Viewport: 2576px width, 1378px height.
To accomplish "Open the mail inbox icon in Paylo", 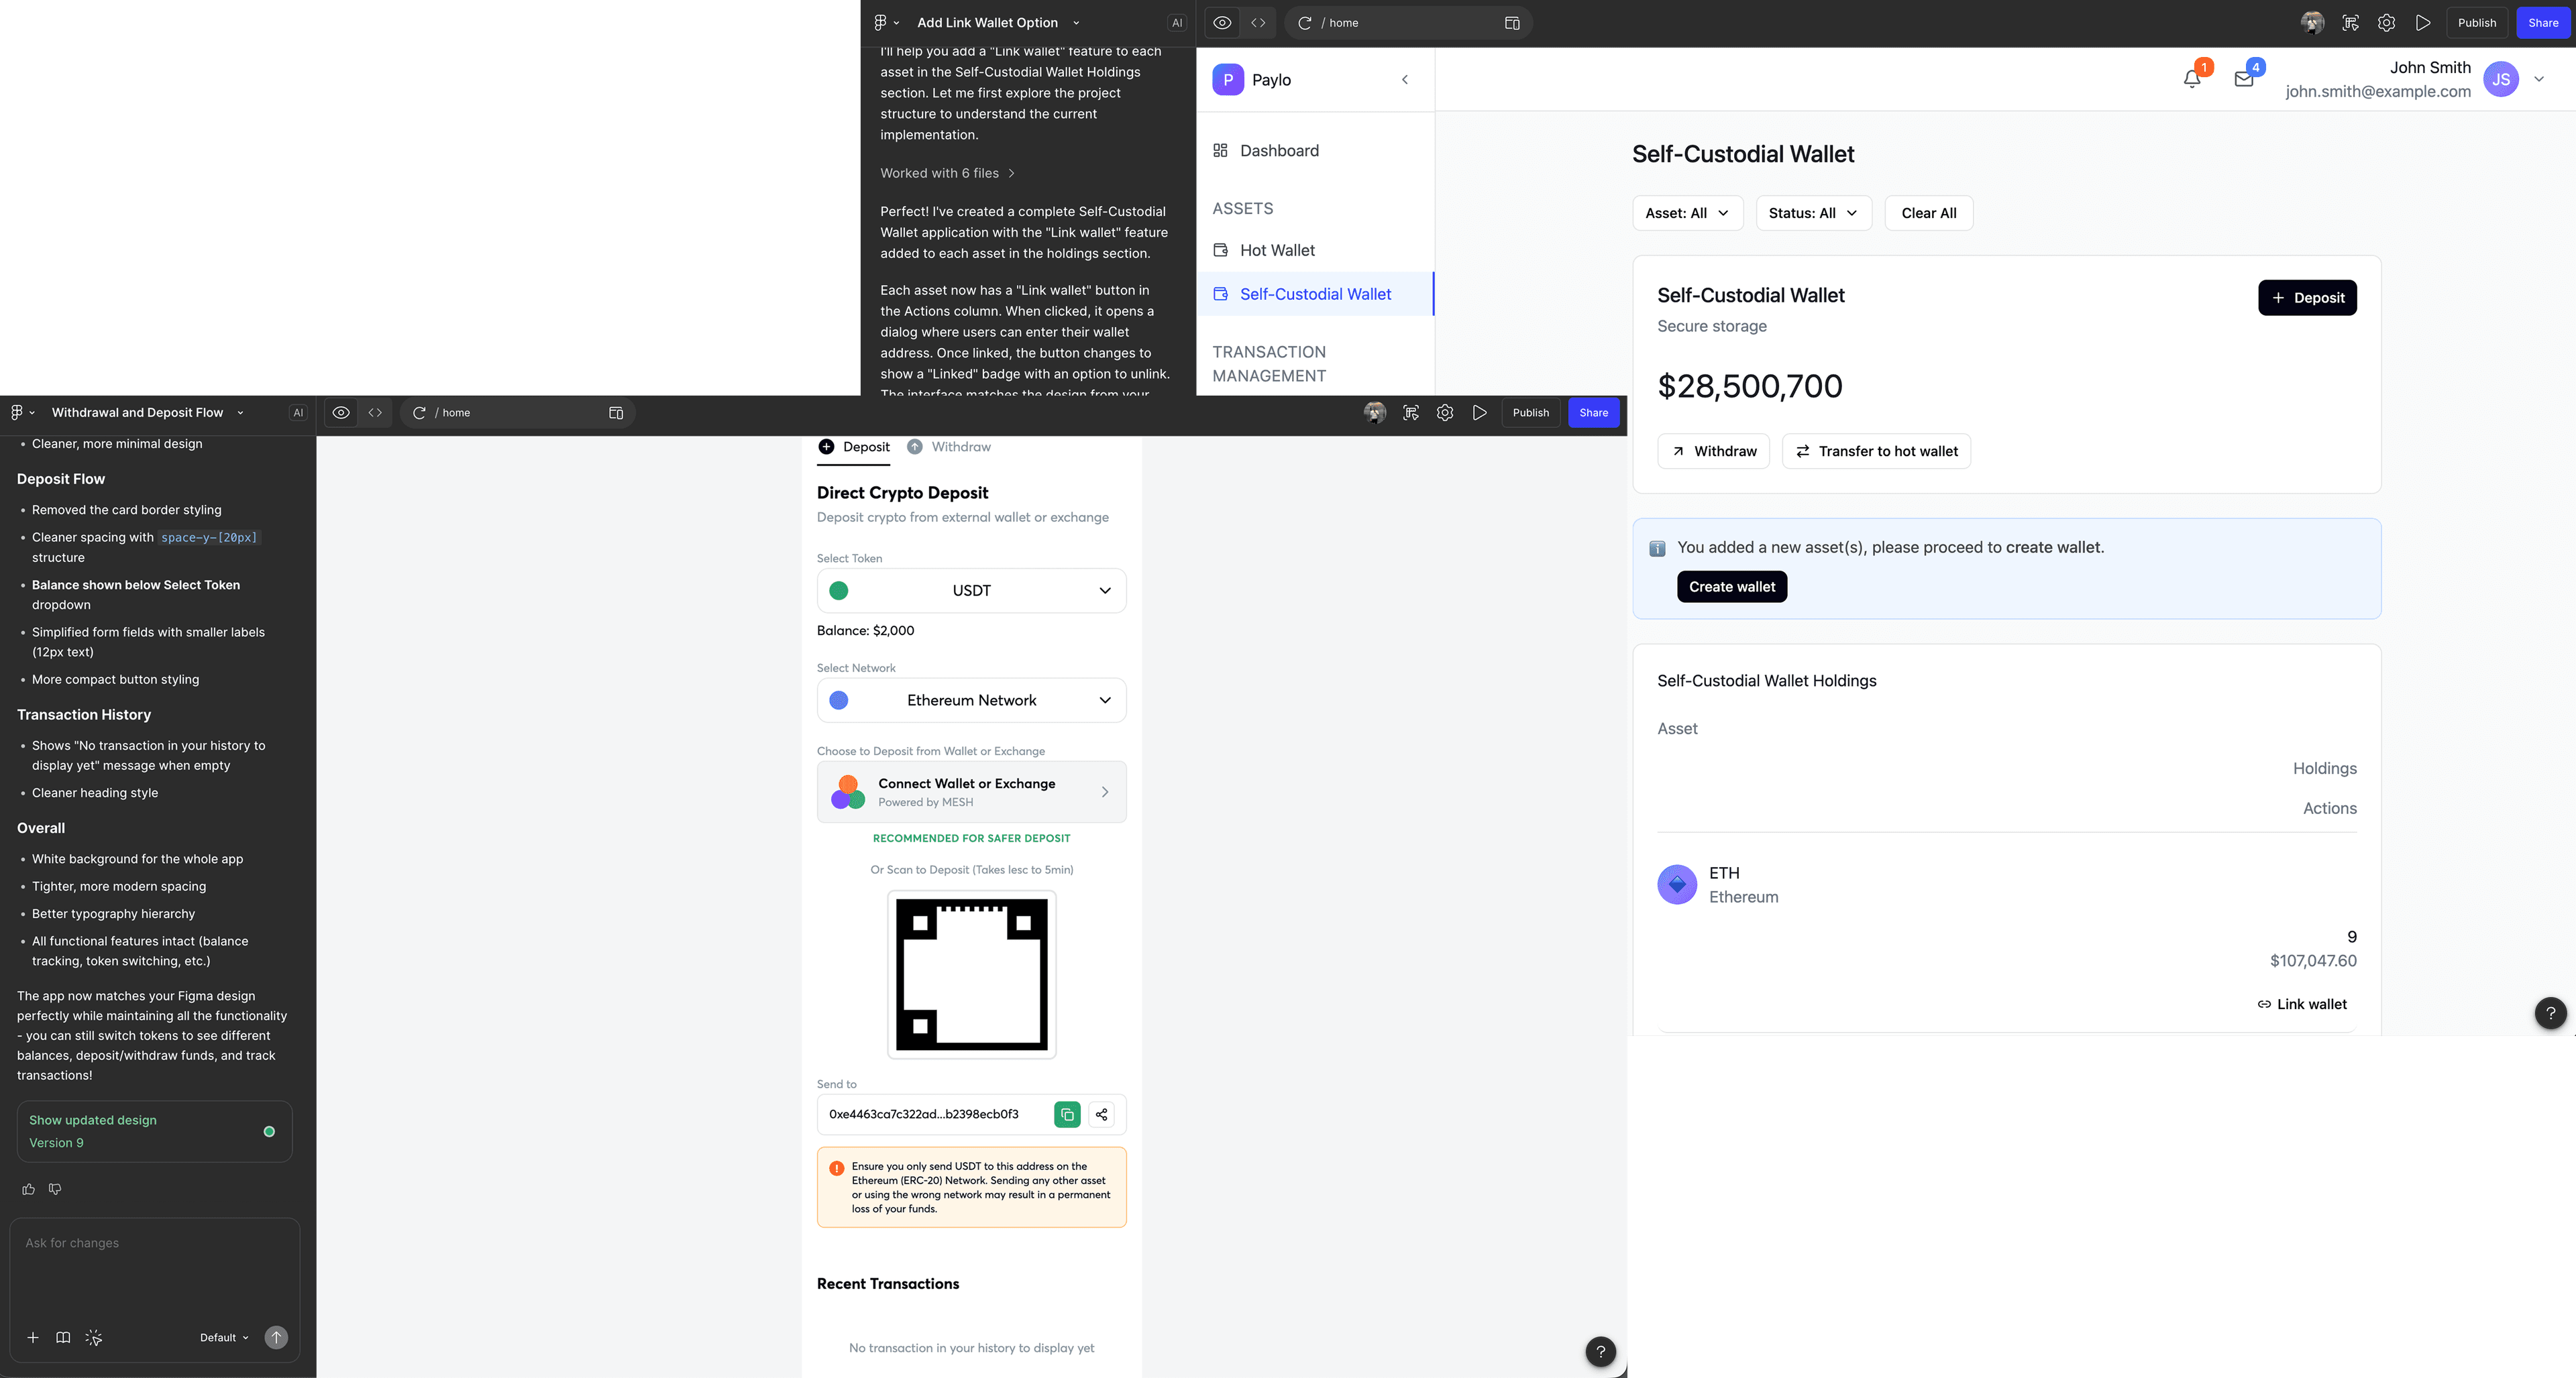I will click(x=2244, y=80).
